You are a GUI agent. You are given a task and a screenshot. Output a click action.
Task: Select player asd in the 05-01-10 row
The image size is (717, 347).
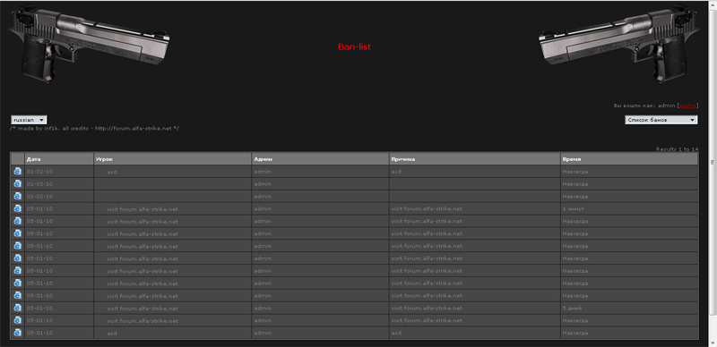point(112,334)
